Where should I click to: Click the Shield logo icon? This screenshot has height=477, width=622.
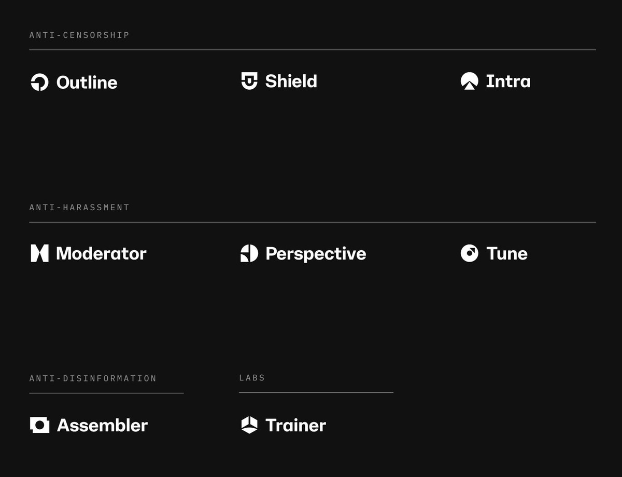point(249,81)
